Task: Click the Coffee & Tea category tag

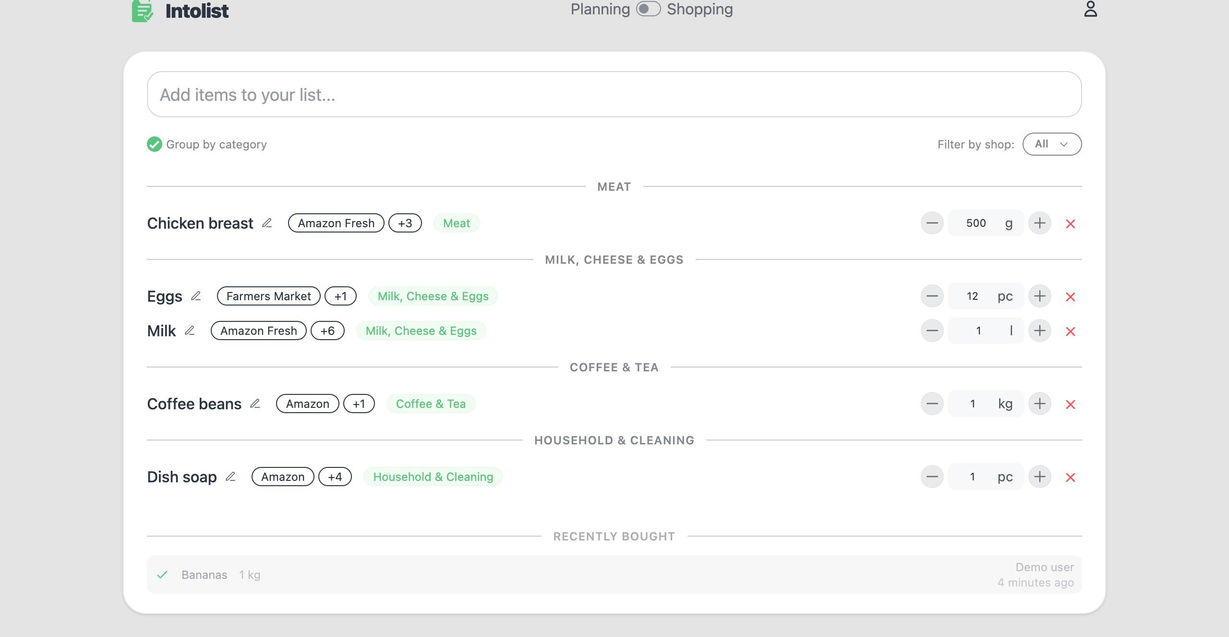Action: point(431,404)
